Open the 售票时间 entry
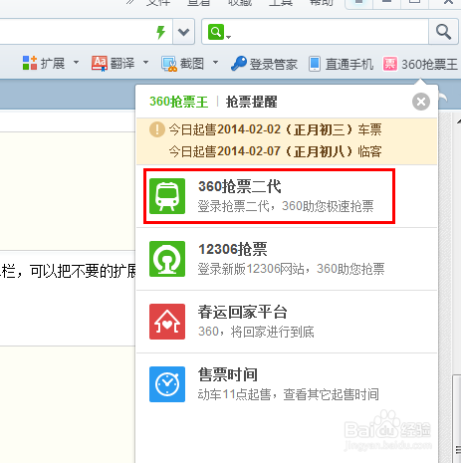This screenshot has height=463, width=461. (x=228, y=374)
